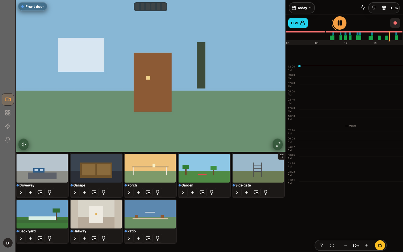This screenshot has height=252, width=403.
Task: Select the Garden camera thumbnail
Action: (204, 168)
